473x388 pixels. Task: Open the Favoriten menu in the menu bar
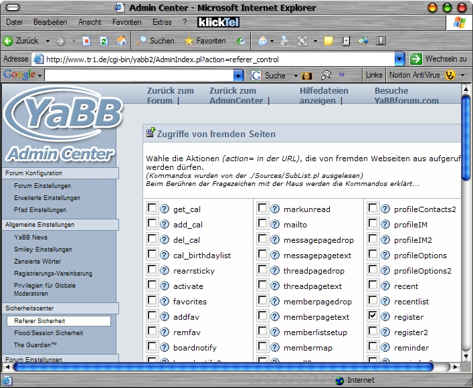point(126,22)
